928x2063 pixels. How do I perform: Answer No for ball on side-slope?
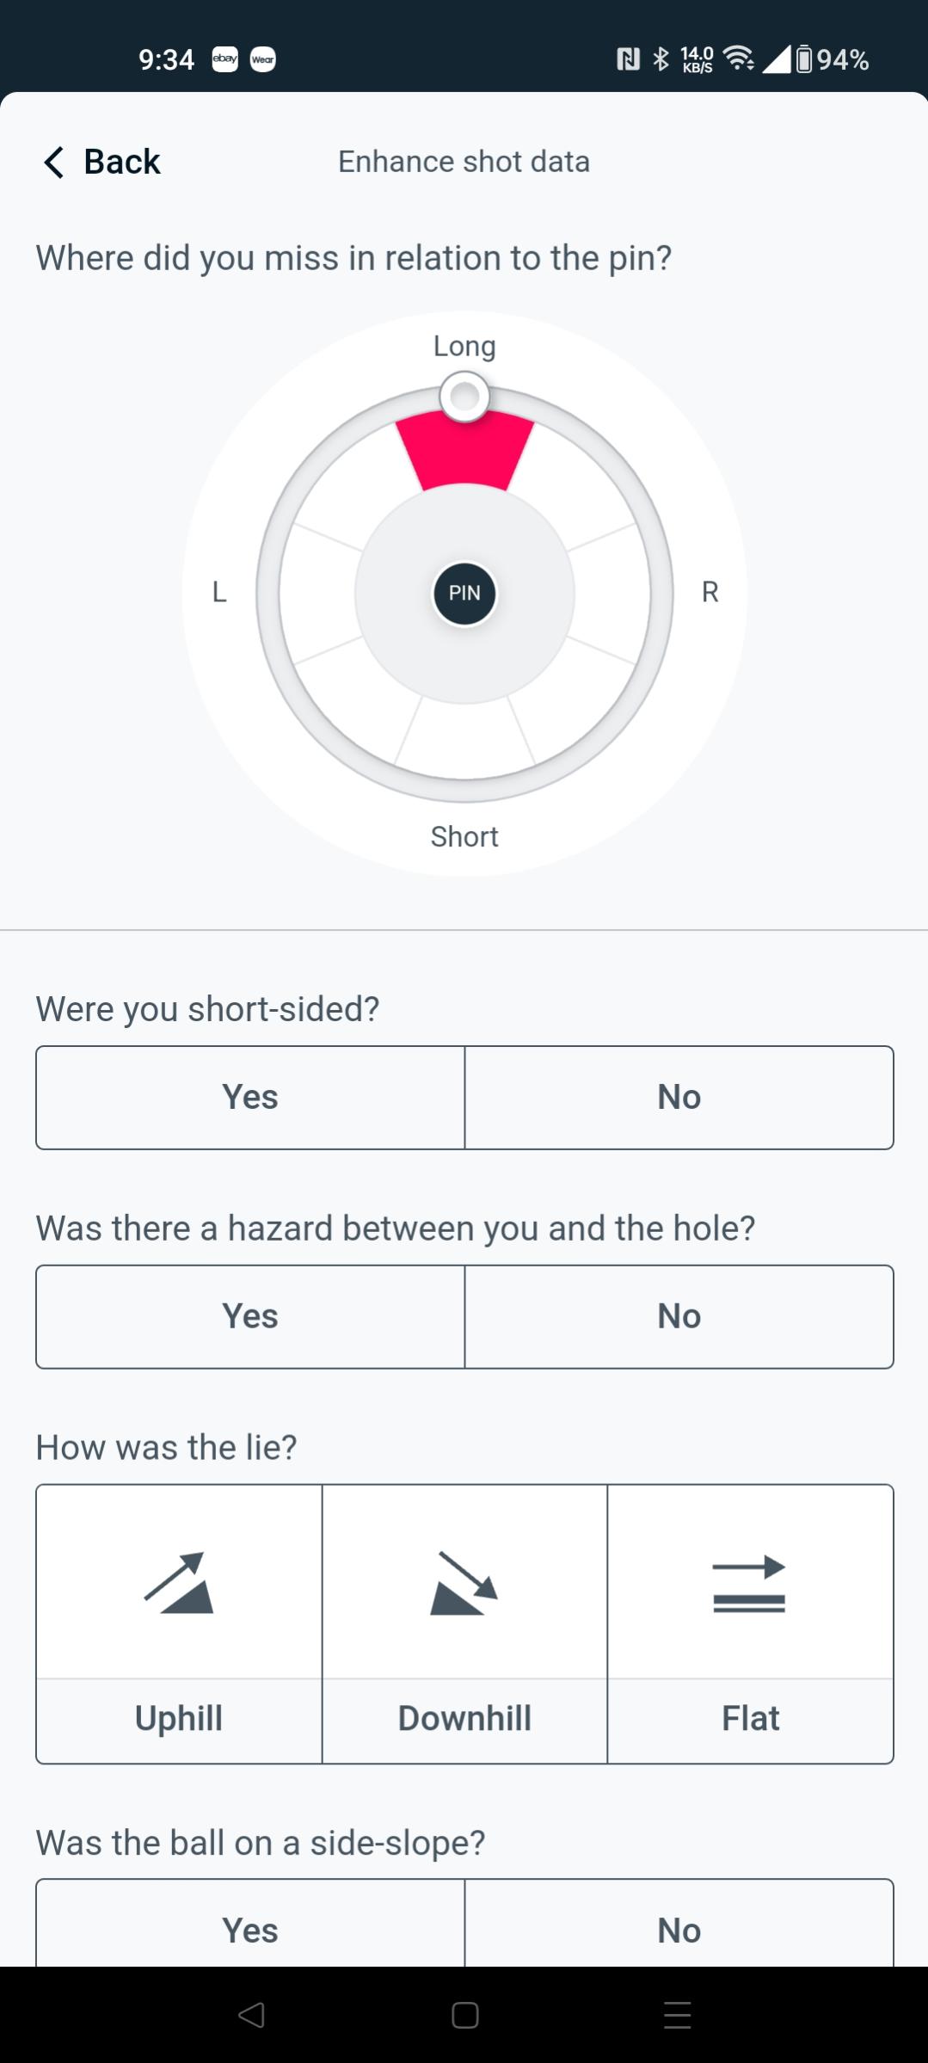679,1930
